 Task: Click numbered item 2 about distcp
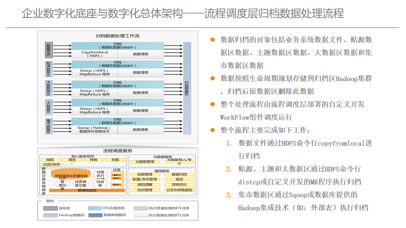click(300, 175)
